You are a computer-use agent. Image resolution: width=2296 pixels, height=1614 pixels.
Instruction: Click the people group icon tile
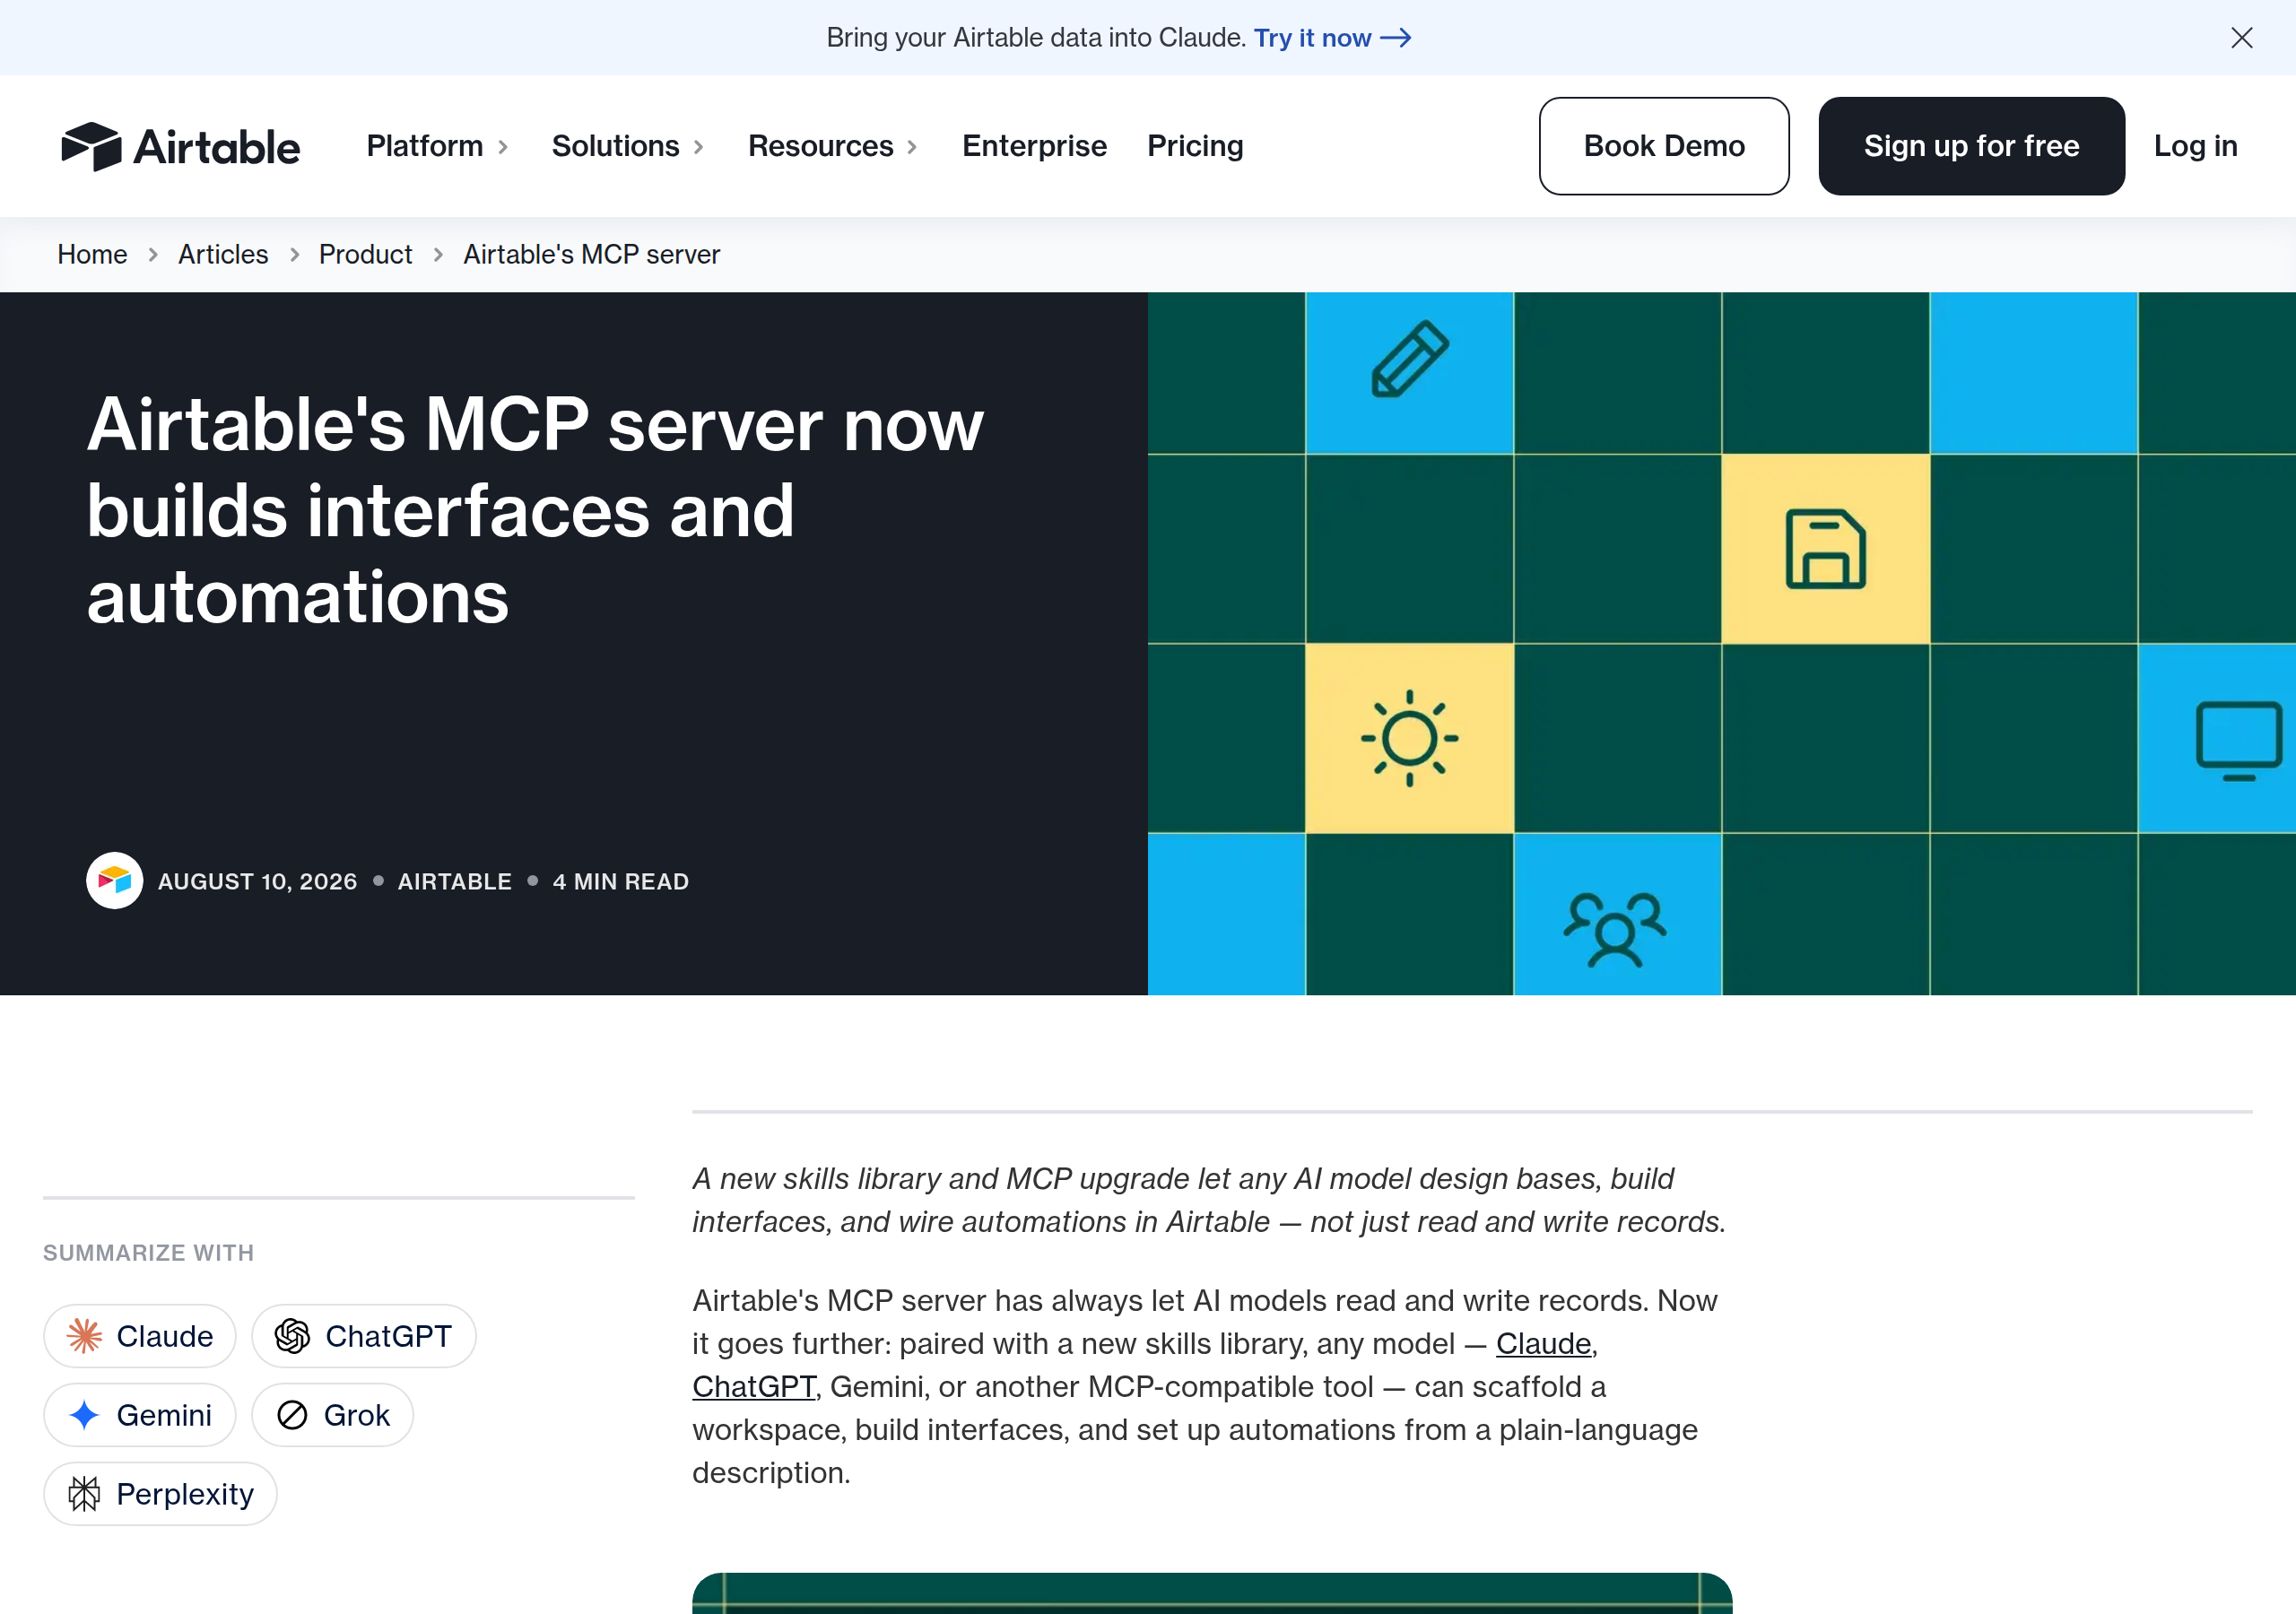[1617, 914]
